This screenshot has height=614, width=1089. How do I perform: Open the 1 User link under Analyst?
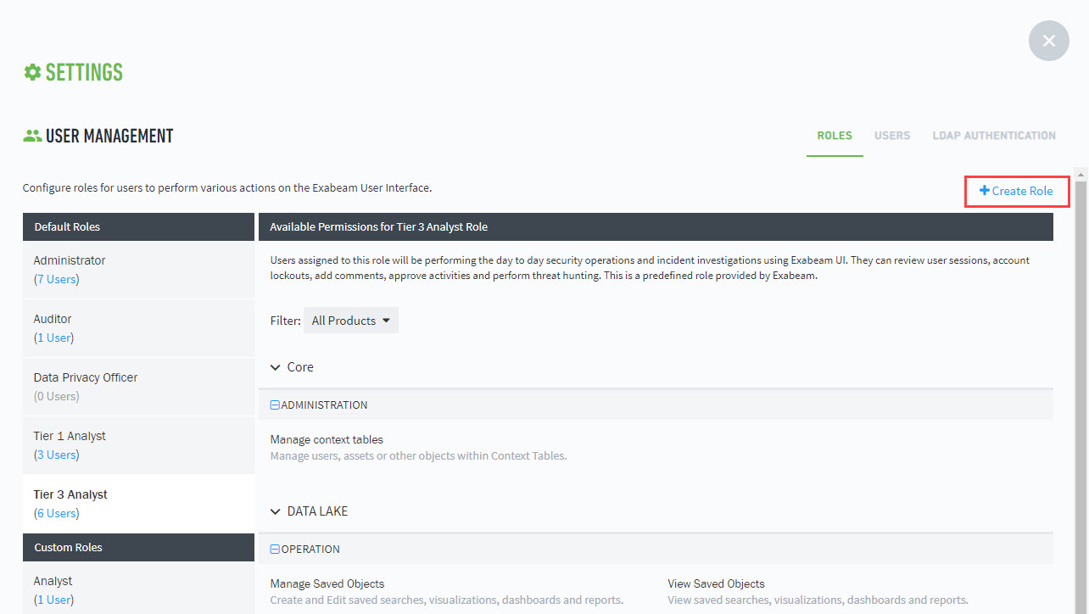click(x=53, y=600)
